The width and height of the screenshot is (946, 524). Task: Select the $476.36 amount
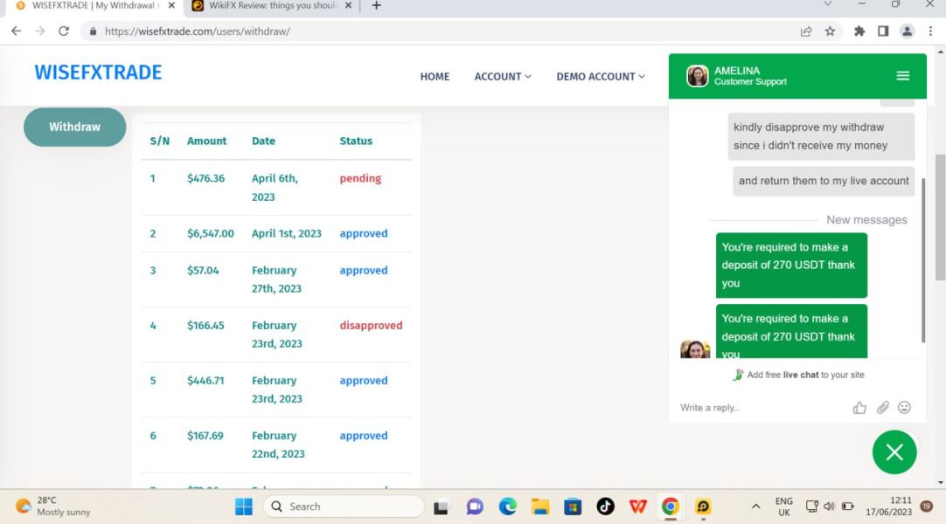(x=205, y=178)
